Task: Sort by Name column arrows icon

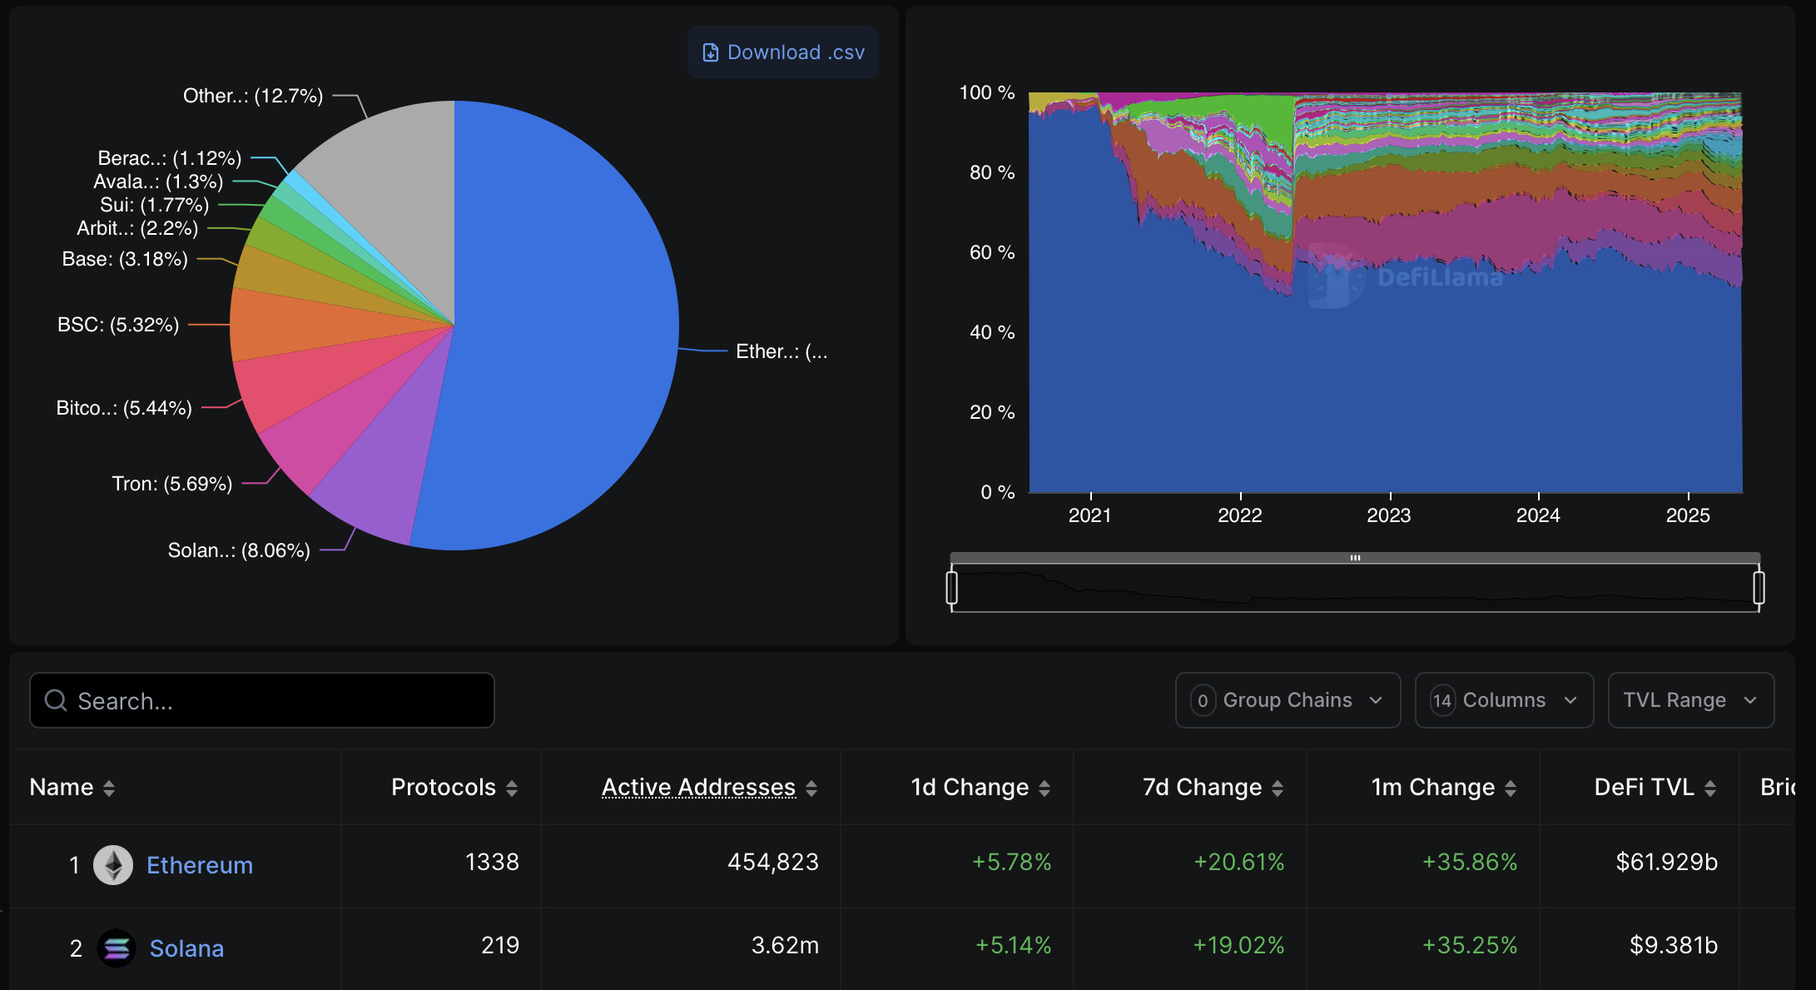Action: [109, 789]
